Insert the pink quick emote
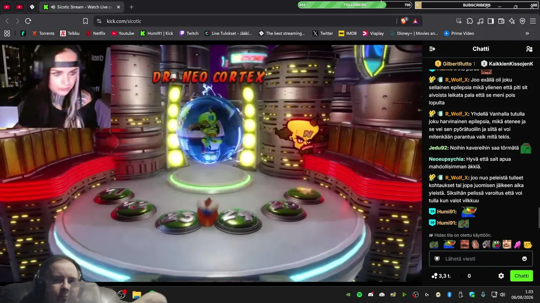Viewport: 540px width, 303px height. 517,245
